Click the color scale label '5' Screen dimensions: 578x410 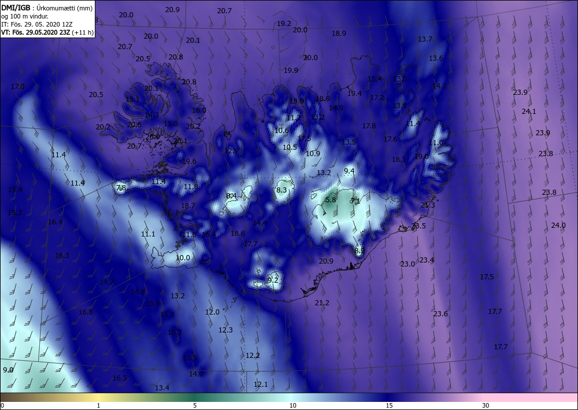[195, 405]
